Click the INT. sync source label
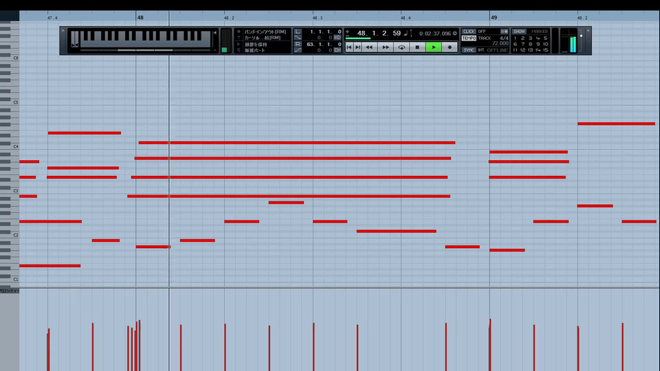This screenshot has width=660, height=371. [x=481, y=50]
